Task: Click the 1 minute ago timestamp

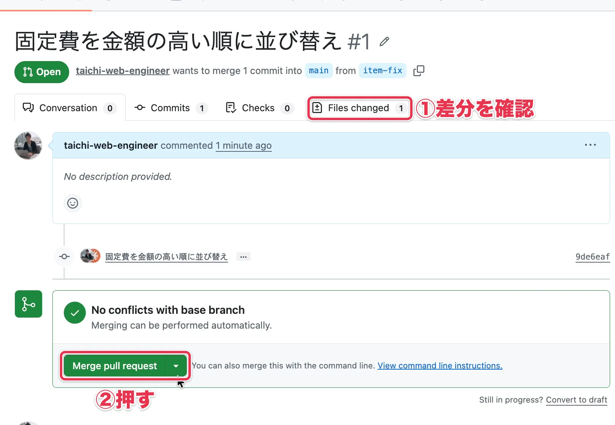Action: coord(244,145)
